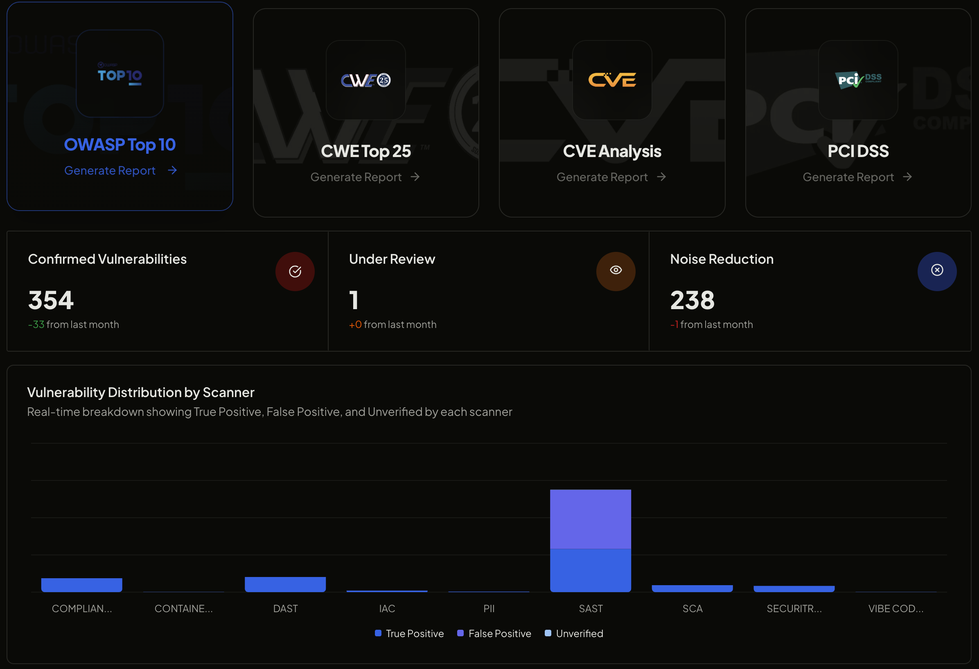Viewport: 979px width, 669px height.
Task: Click the Under Review eye icon
Action: pos(616,271)
